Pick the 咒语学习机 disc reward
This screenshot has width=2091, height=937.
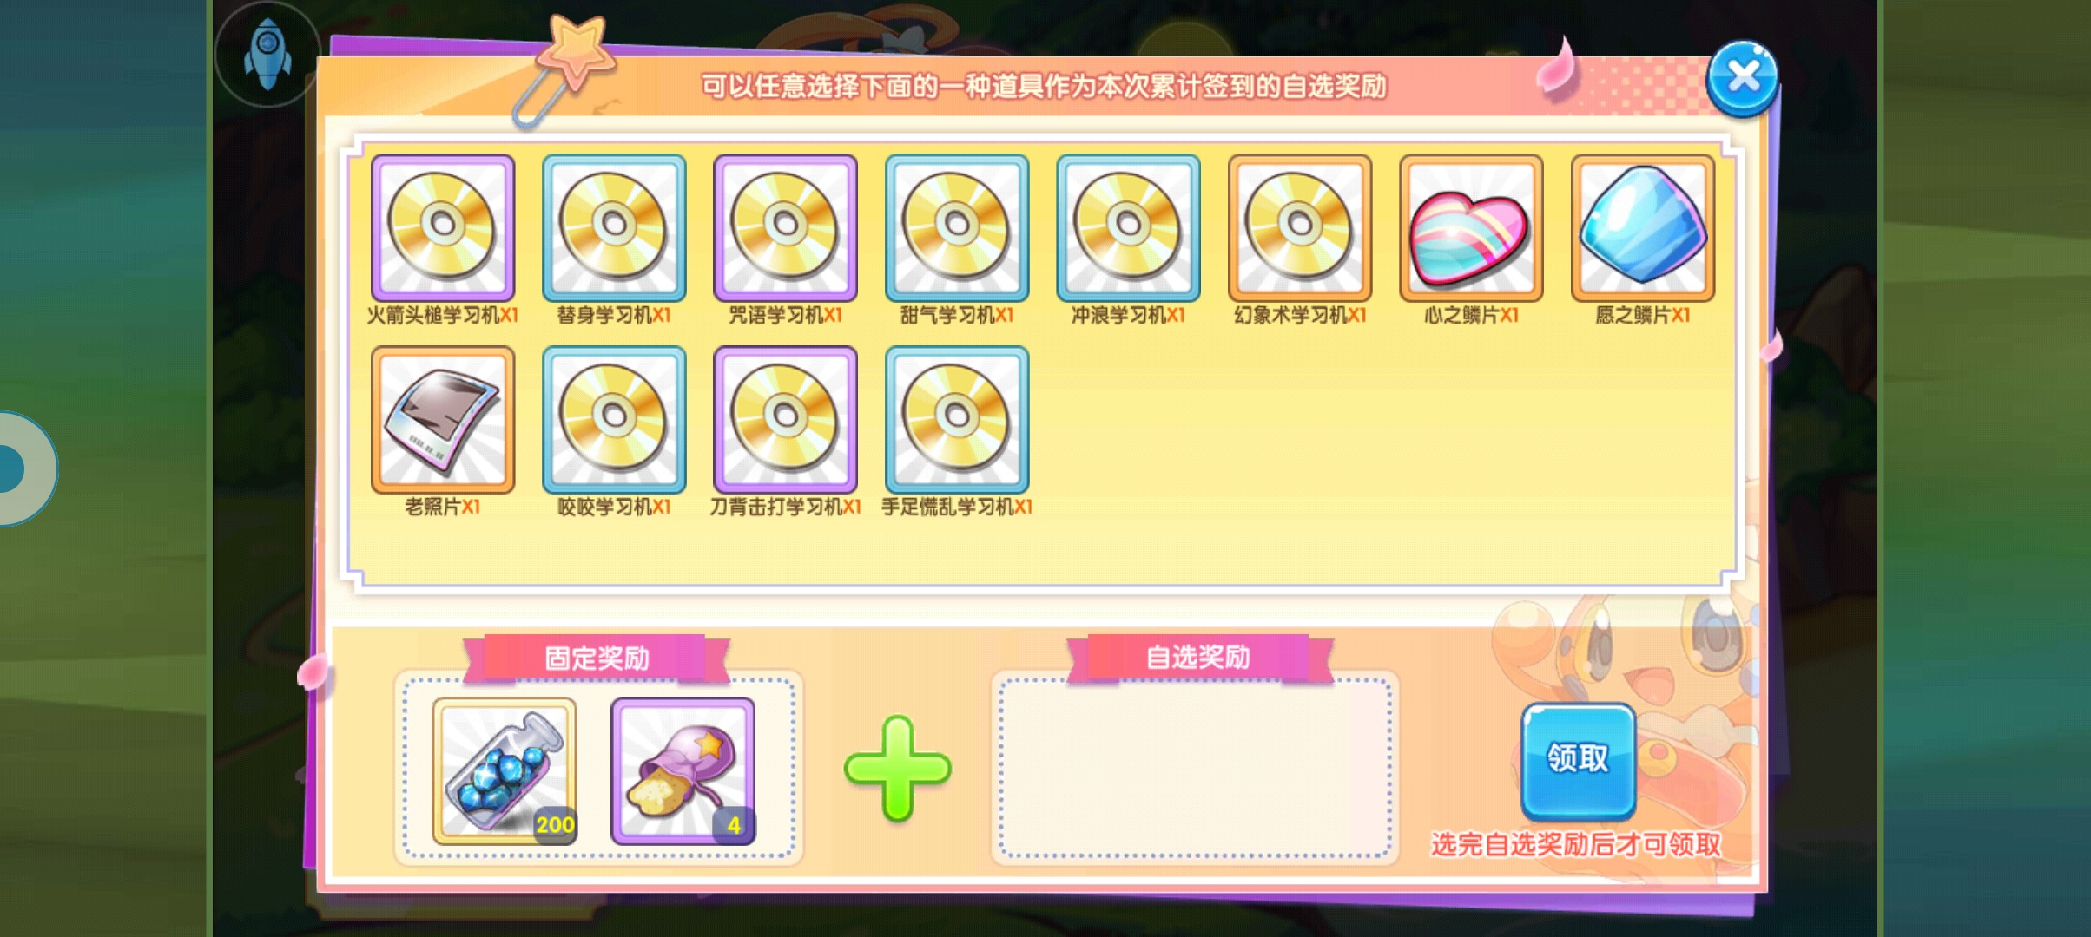click(x=785, y=228)
